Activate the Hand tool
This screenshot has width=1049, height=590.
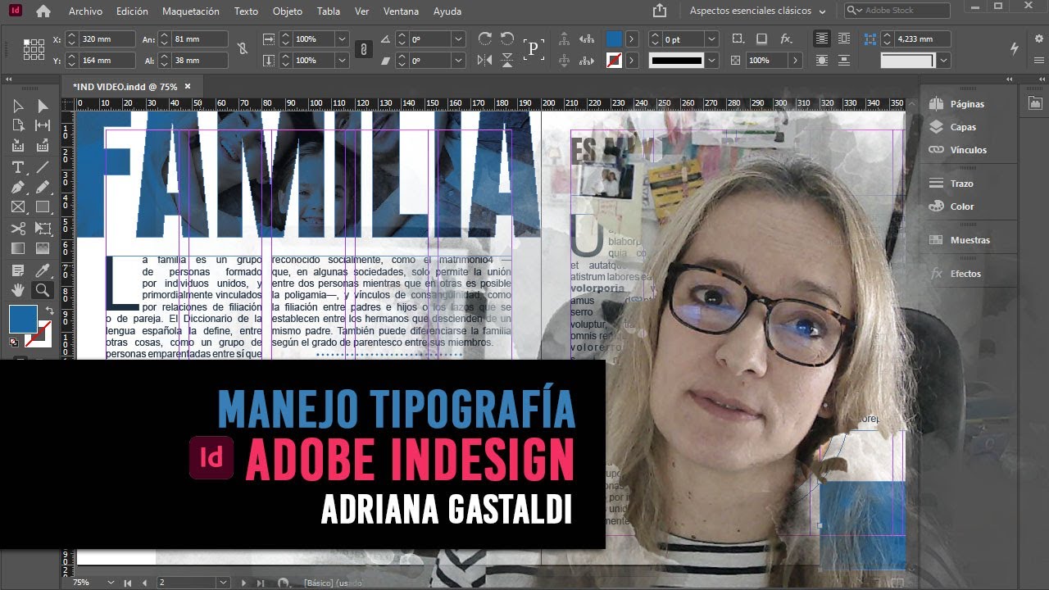[18, 290]
